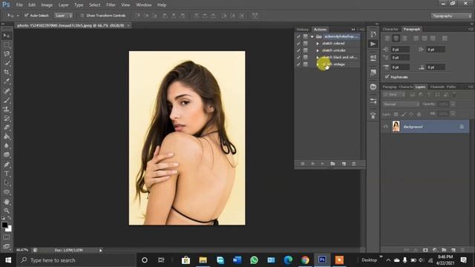Select the Hand tool
Screen dimensions: 475x267
tap(7, 201)
